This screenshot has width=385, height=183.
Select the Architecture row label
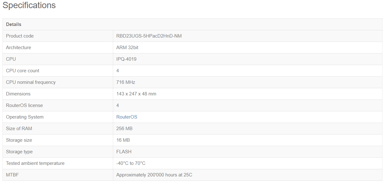[x=18, y=48]
